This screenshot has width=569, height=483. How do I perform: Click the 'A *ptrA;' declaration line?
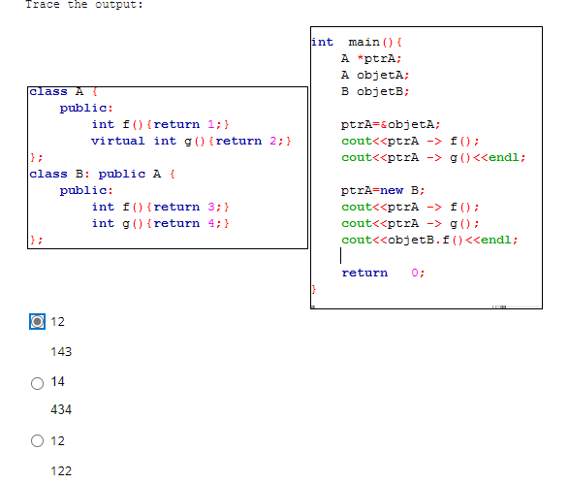point(371,58)
